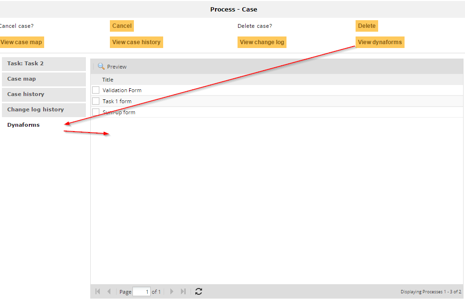This screenshot has width=465, height=301.
Task: Select the Dynaforms sidebar tab
Action: pos(24,125)
